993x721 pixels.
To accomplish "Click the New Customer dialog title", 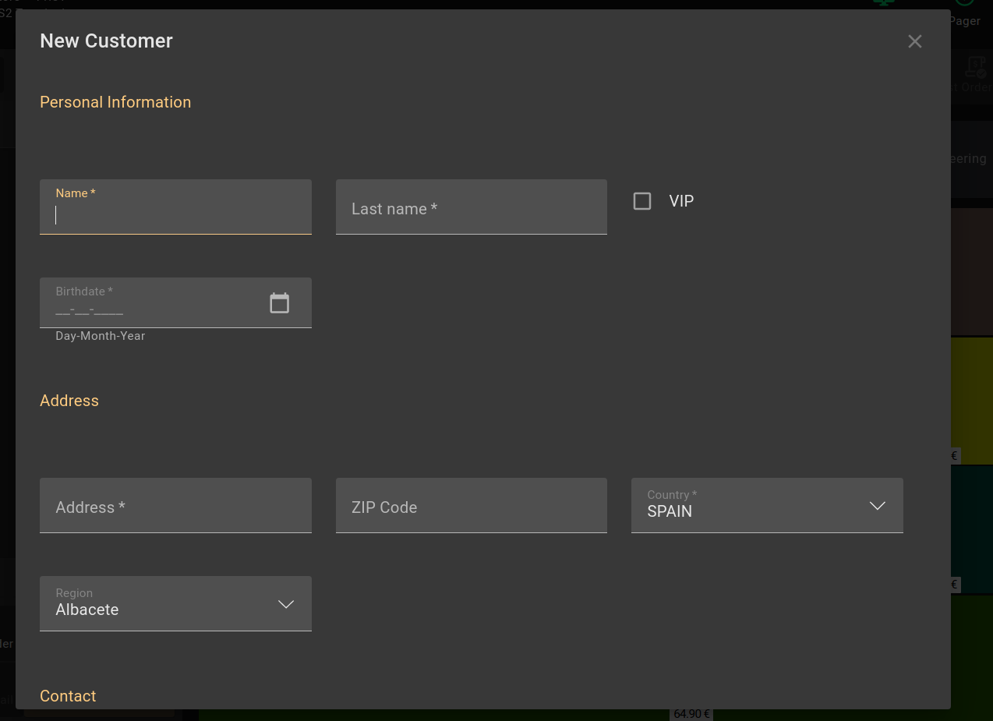I will point(106,41).
